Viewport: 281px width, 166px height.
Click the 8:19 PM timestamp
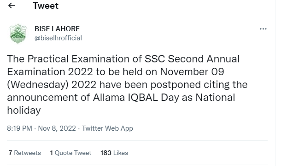tap(19, 128)
